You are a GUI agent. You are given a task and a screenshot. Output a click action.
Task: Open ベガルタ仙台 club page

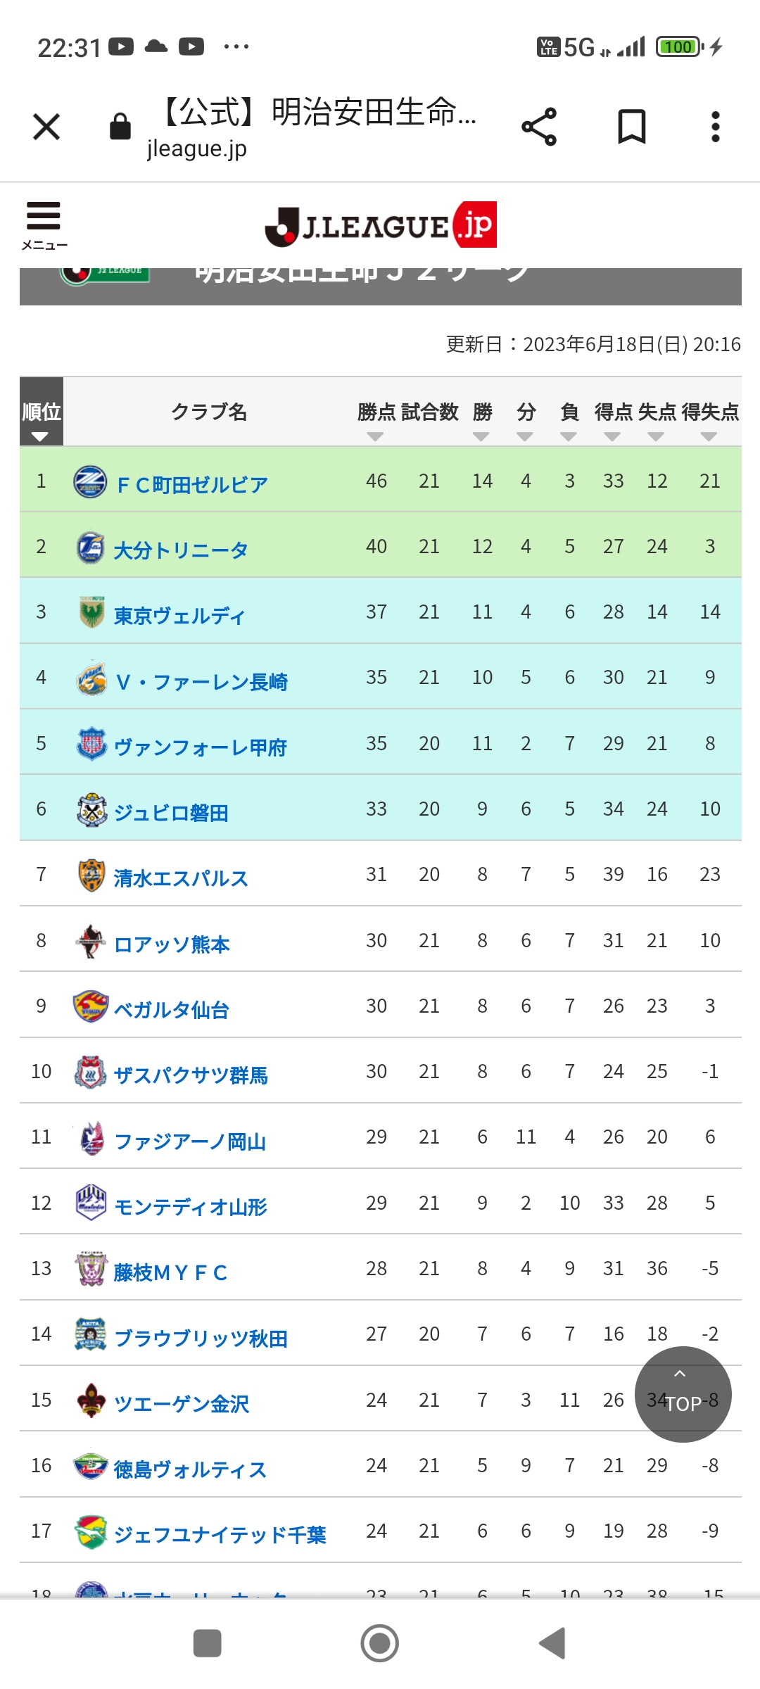pos(172,1010)
